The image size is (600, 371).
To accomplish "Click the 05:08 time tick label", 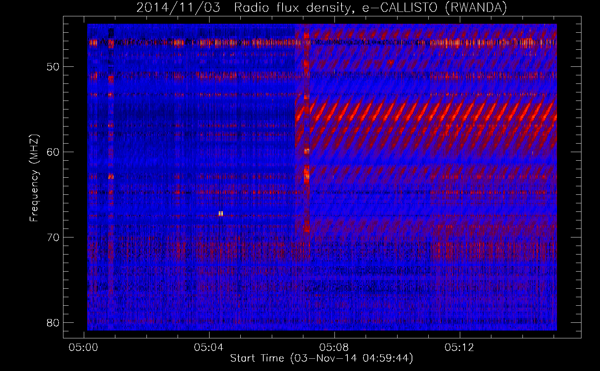I will [334, 348].
